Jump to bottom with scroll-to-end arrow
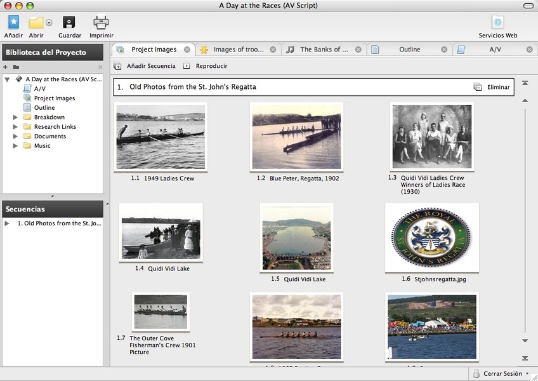 tap(525, 358)
